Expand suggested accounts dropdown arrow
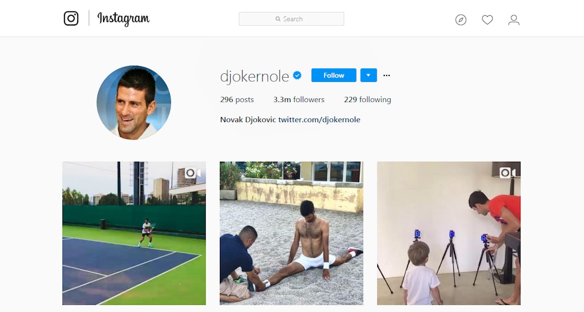The image size is (584, 312). coord(369,75)
